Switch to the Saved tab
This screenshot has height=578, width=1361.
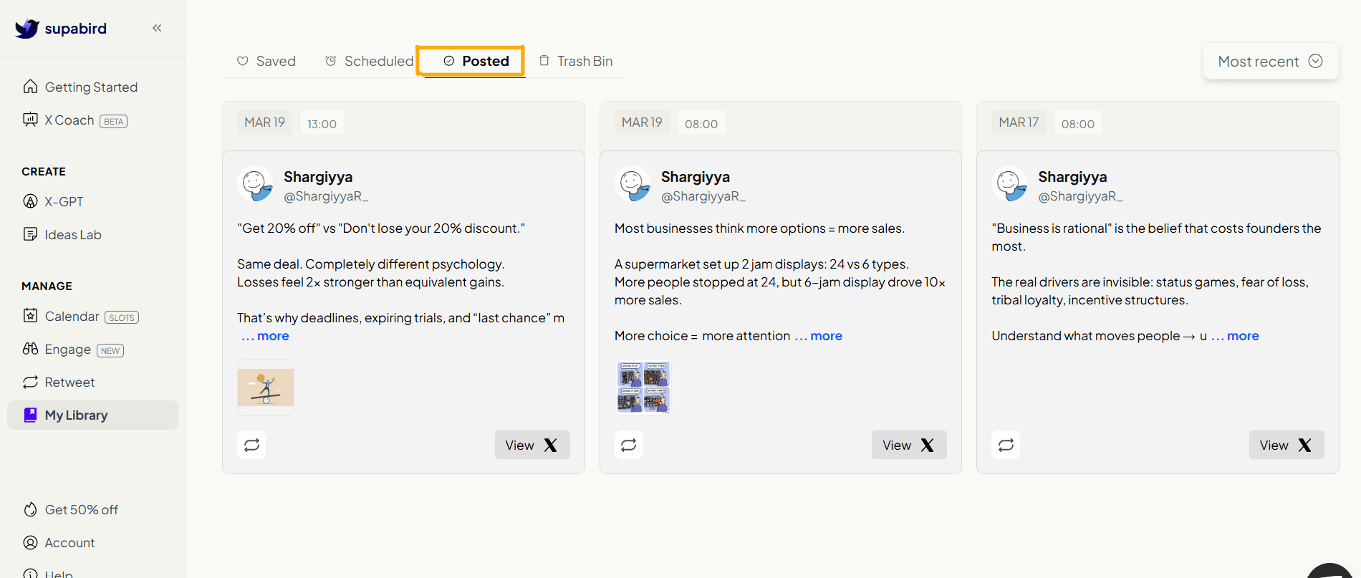[x=266, y=61]
